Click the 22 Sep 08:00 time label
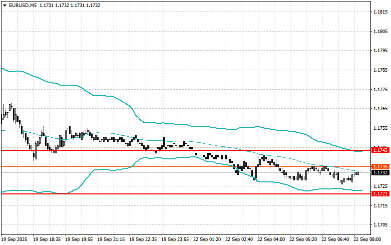This screenshot has width=391, height=245. coord(367,239)
